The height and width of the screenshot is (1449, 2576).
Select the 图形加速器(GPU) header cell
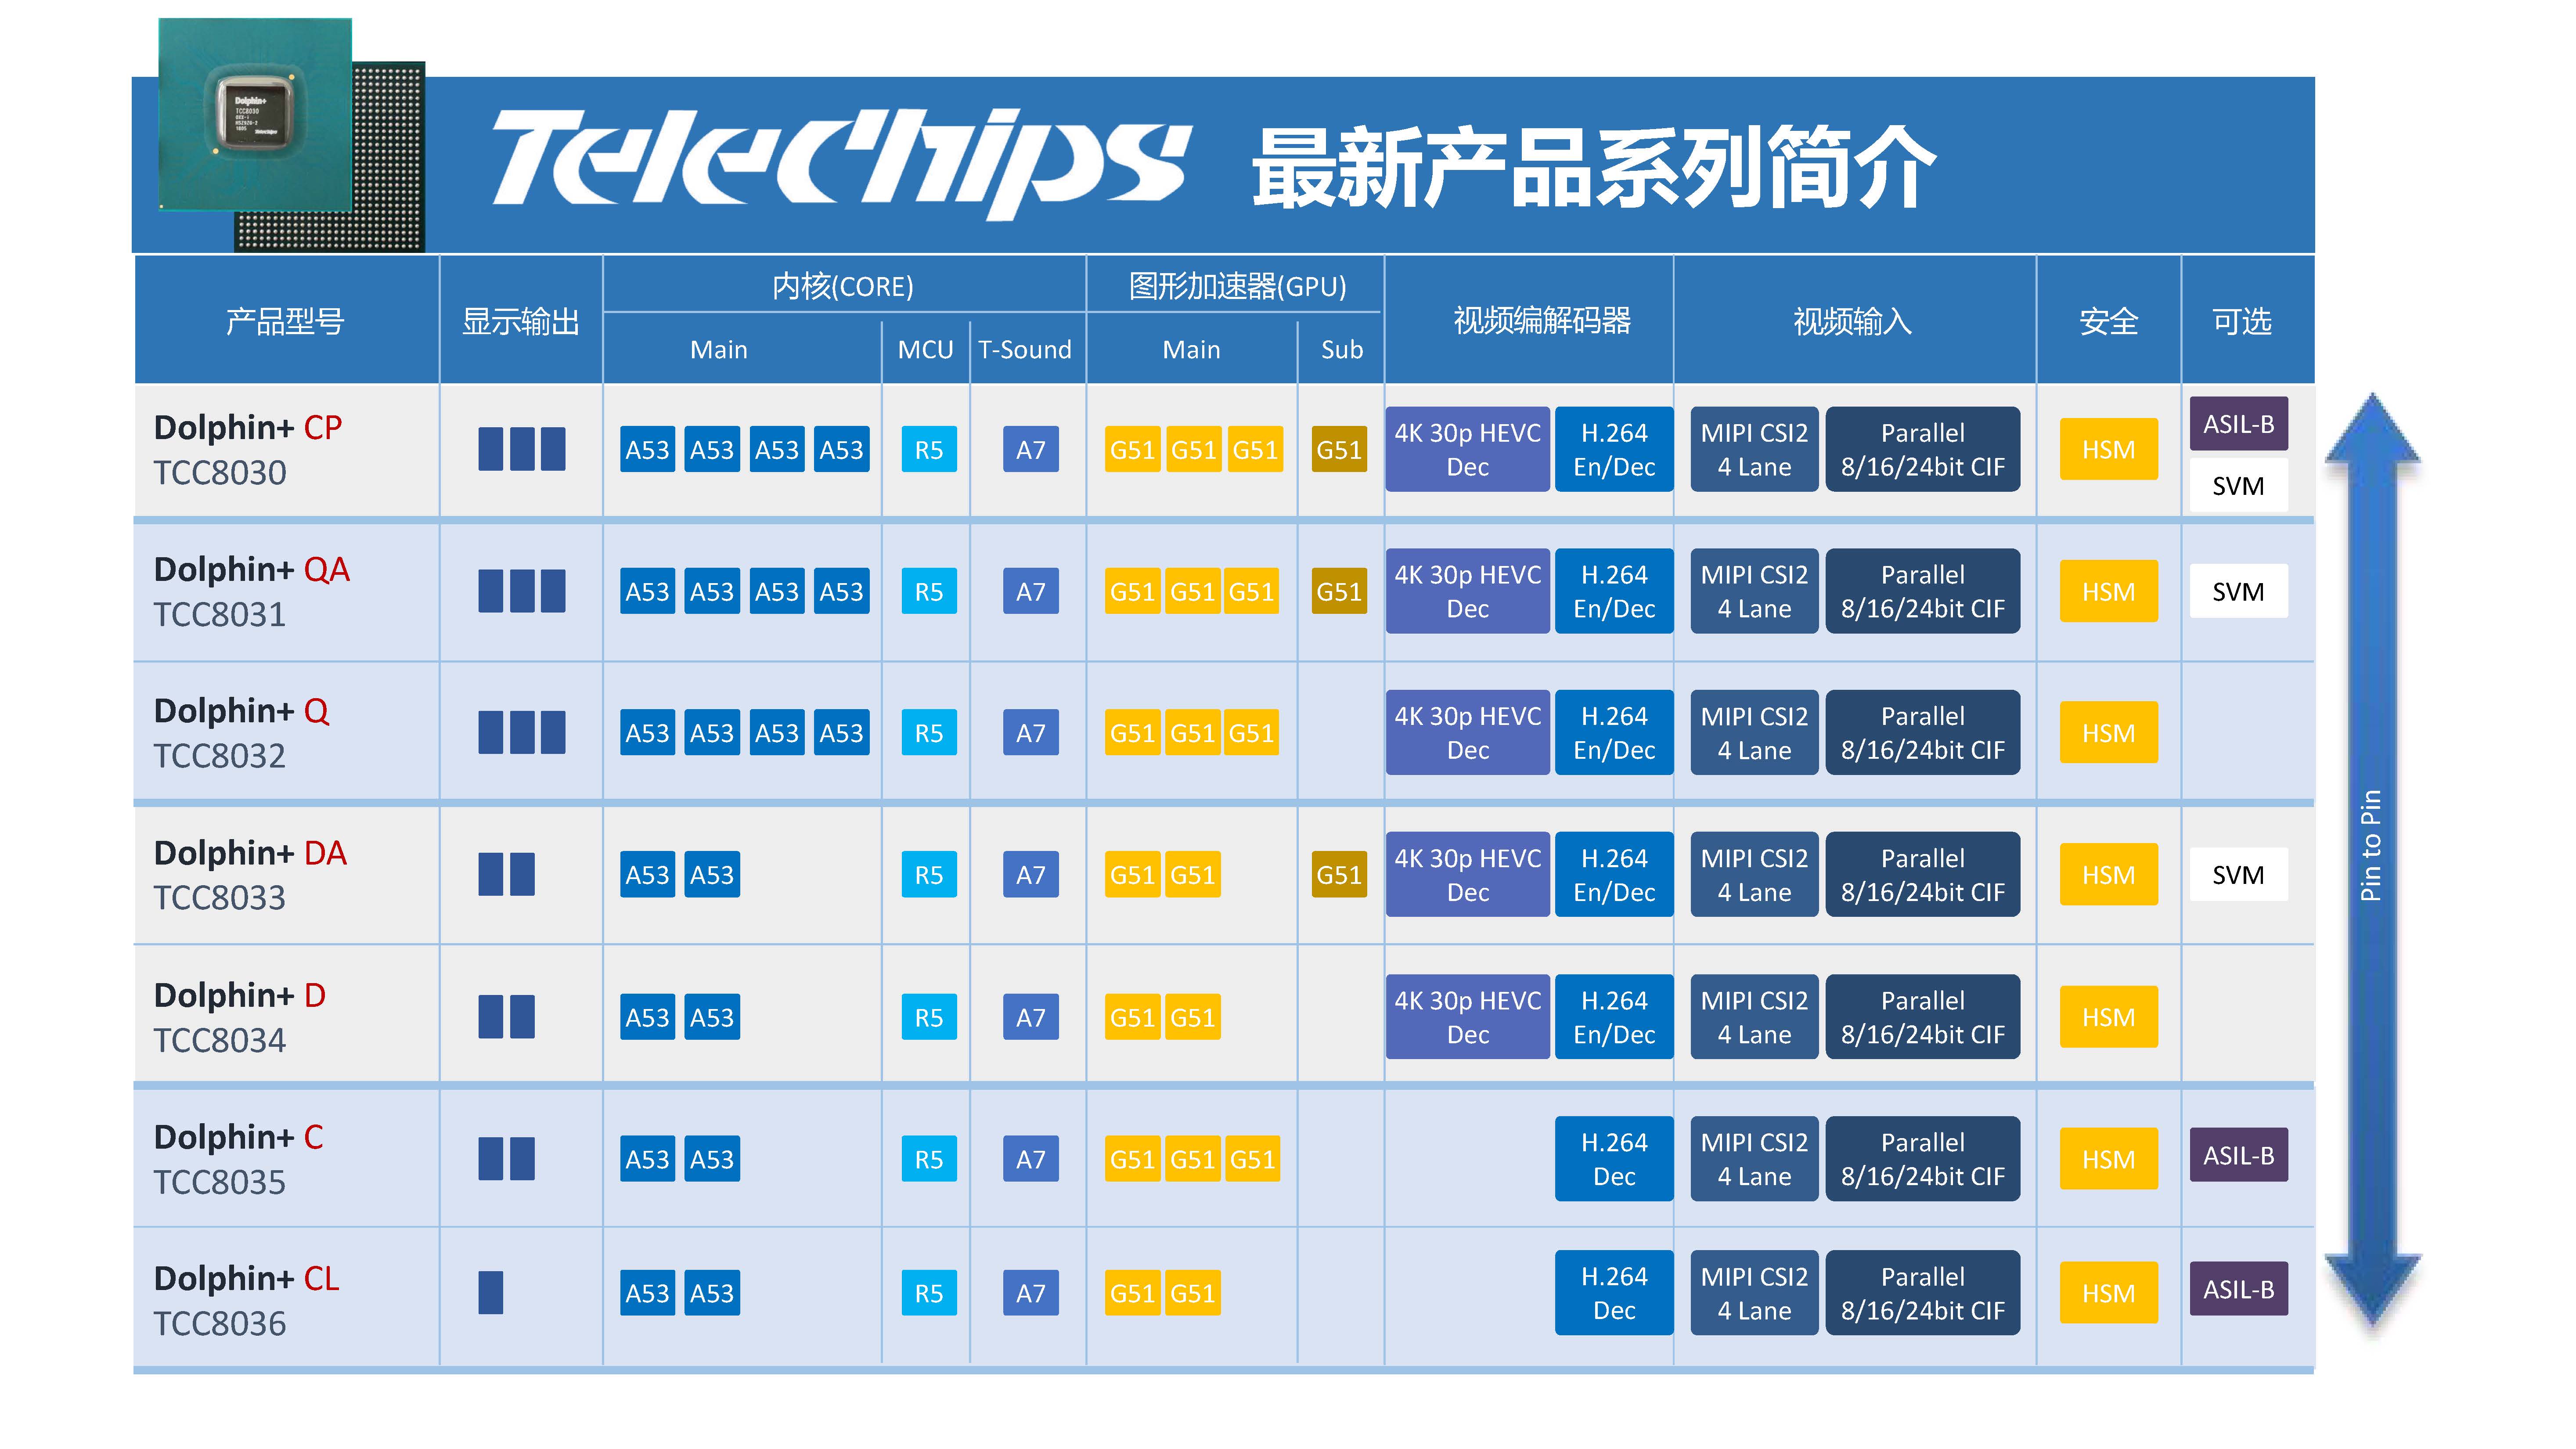pyautogui.click(x=1237, y=286)
